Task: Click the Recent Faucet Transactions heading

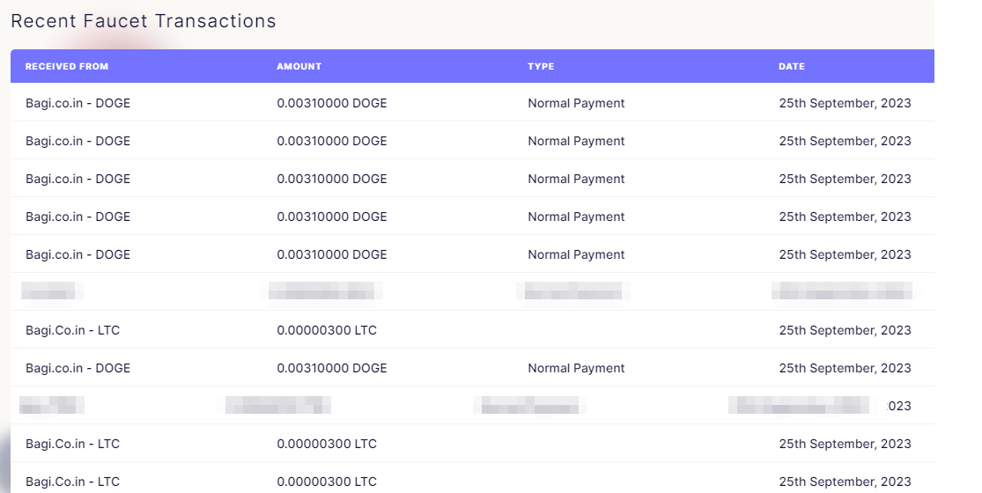Action: (x=144, y=20)
